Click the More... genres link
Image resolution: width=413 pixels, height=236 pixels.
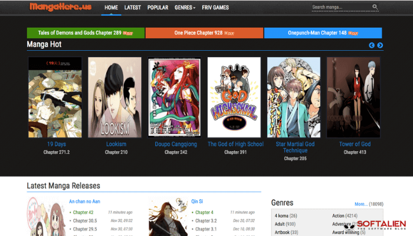(361, 204)
